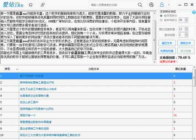Select row 选择倍盈APP究竟有什么好处
The width and height of the screenshot is (196, 140).
tap(96, 109)
